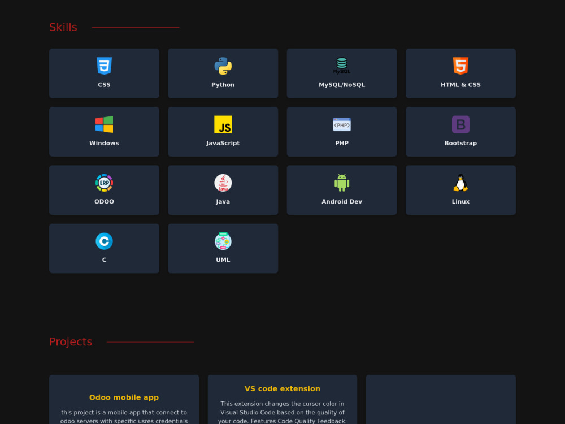This screenshot has width=565, height=424.
Task: Click the "Windows" skill label
Action: pyautogui.click(x=104, y=143)
